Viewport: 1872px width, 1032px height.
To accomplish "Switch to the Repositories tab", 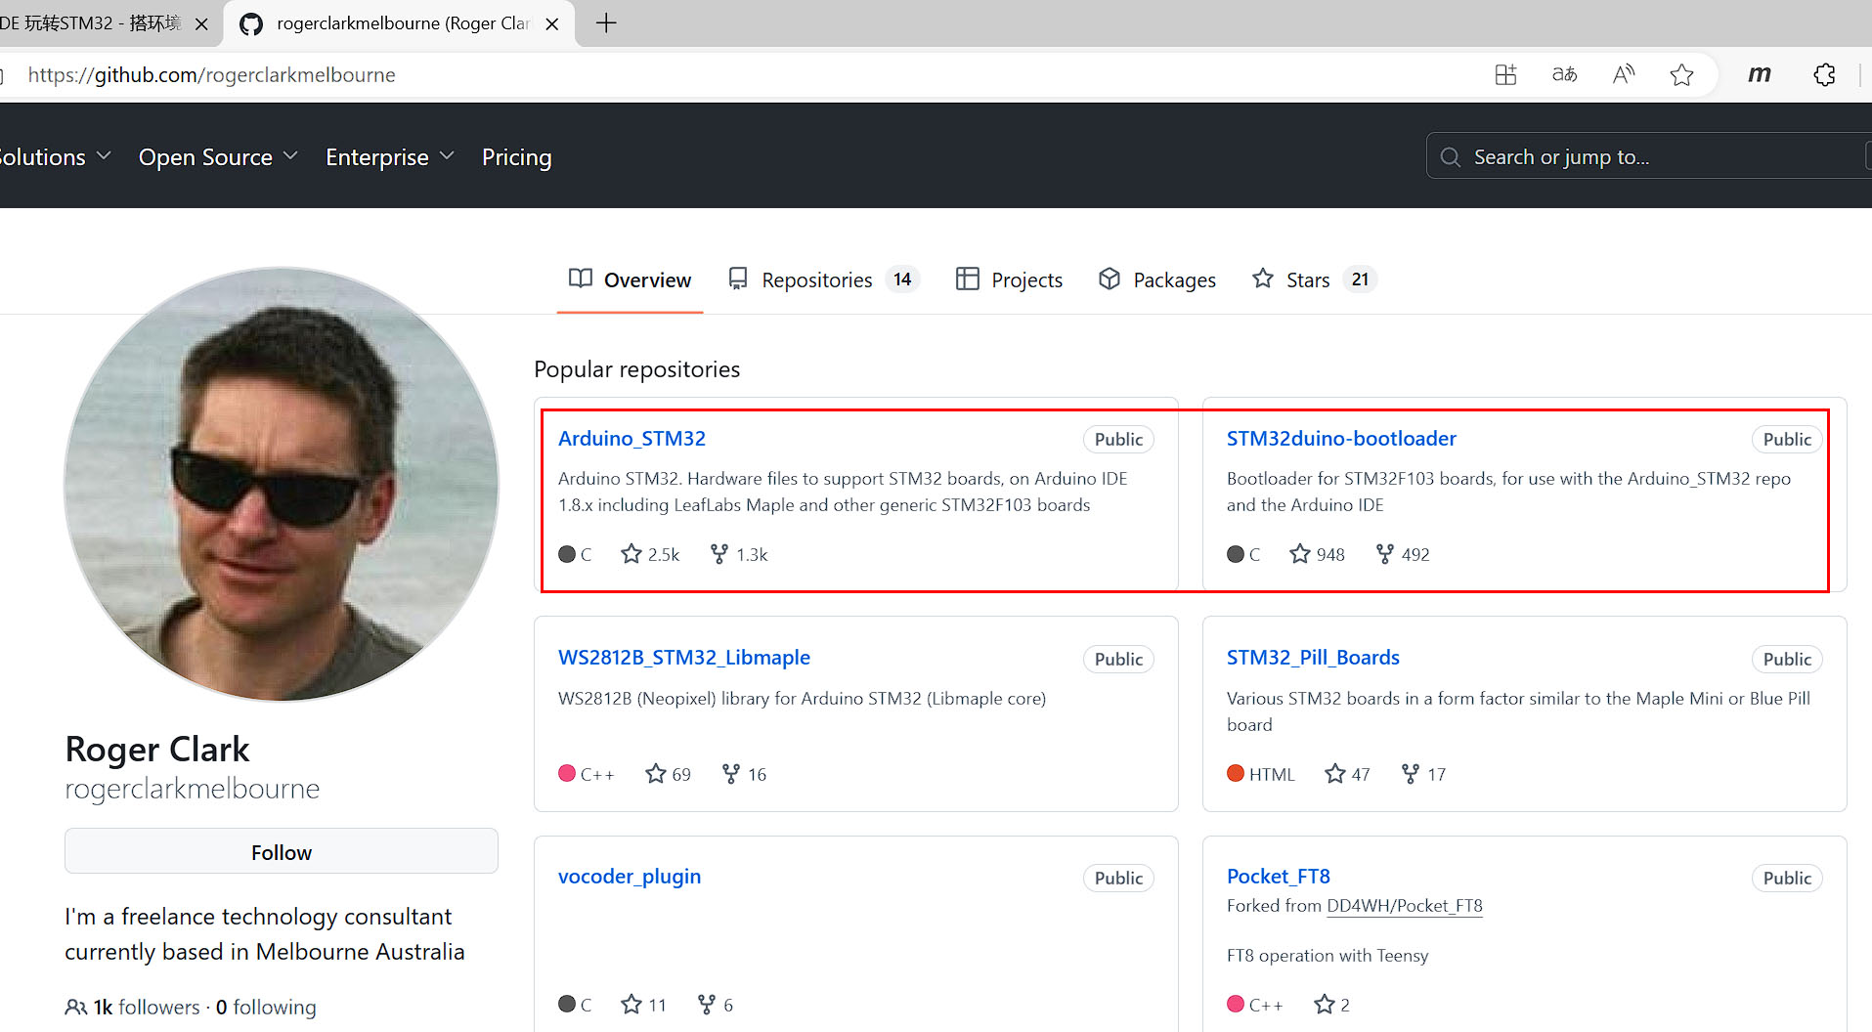I will [823, 279].
